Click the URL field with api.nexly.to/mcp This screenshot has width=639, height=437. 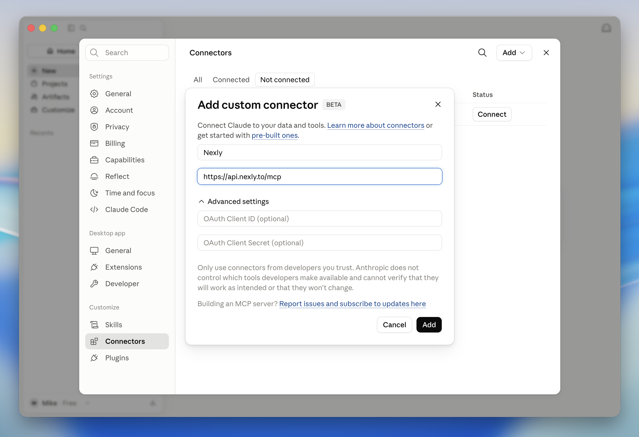(319, 177)
